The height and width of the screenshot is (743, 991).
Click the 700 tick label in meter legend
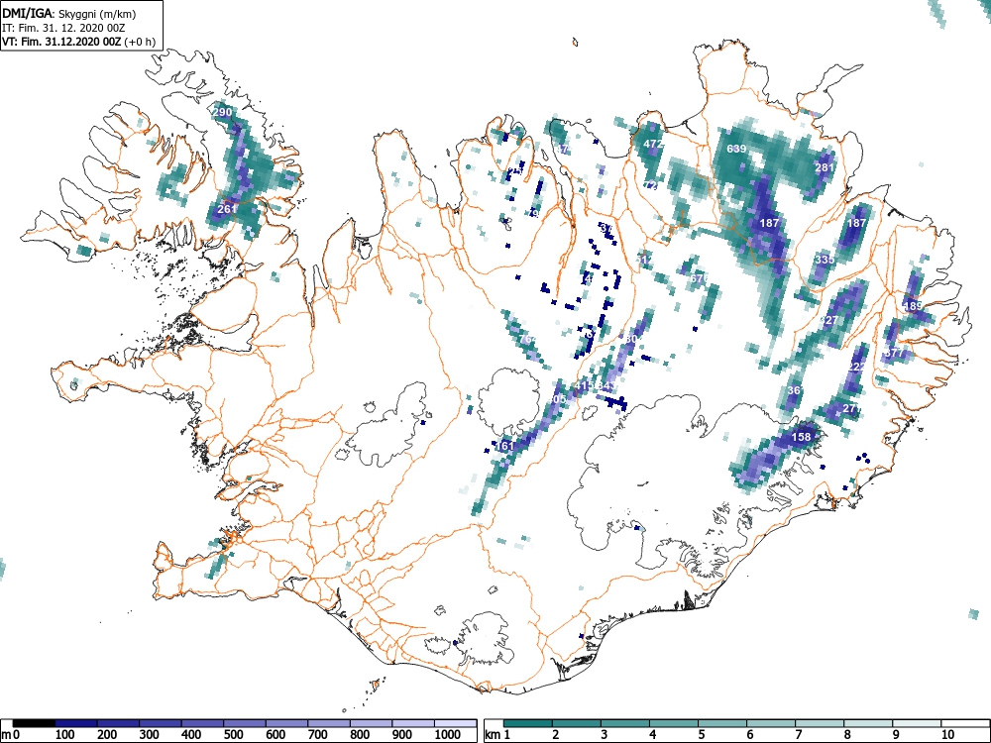317,735
